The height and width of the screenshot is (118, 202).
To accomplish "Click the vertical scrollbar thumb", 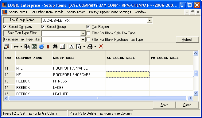I will click(196, 74).
